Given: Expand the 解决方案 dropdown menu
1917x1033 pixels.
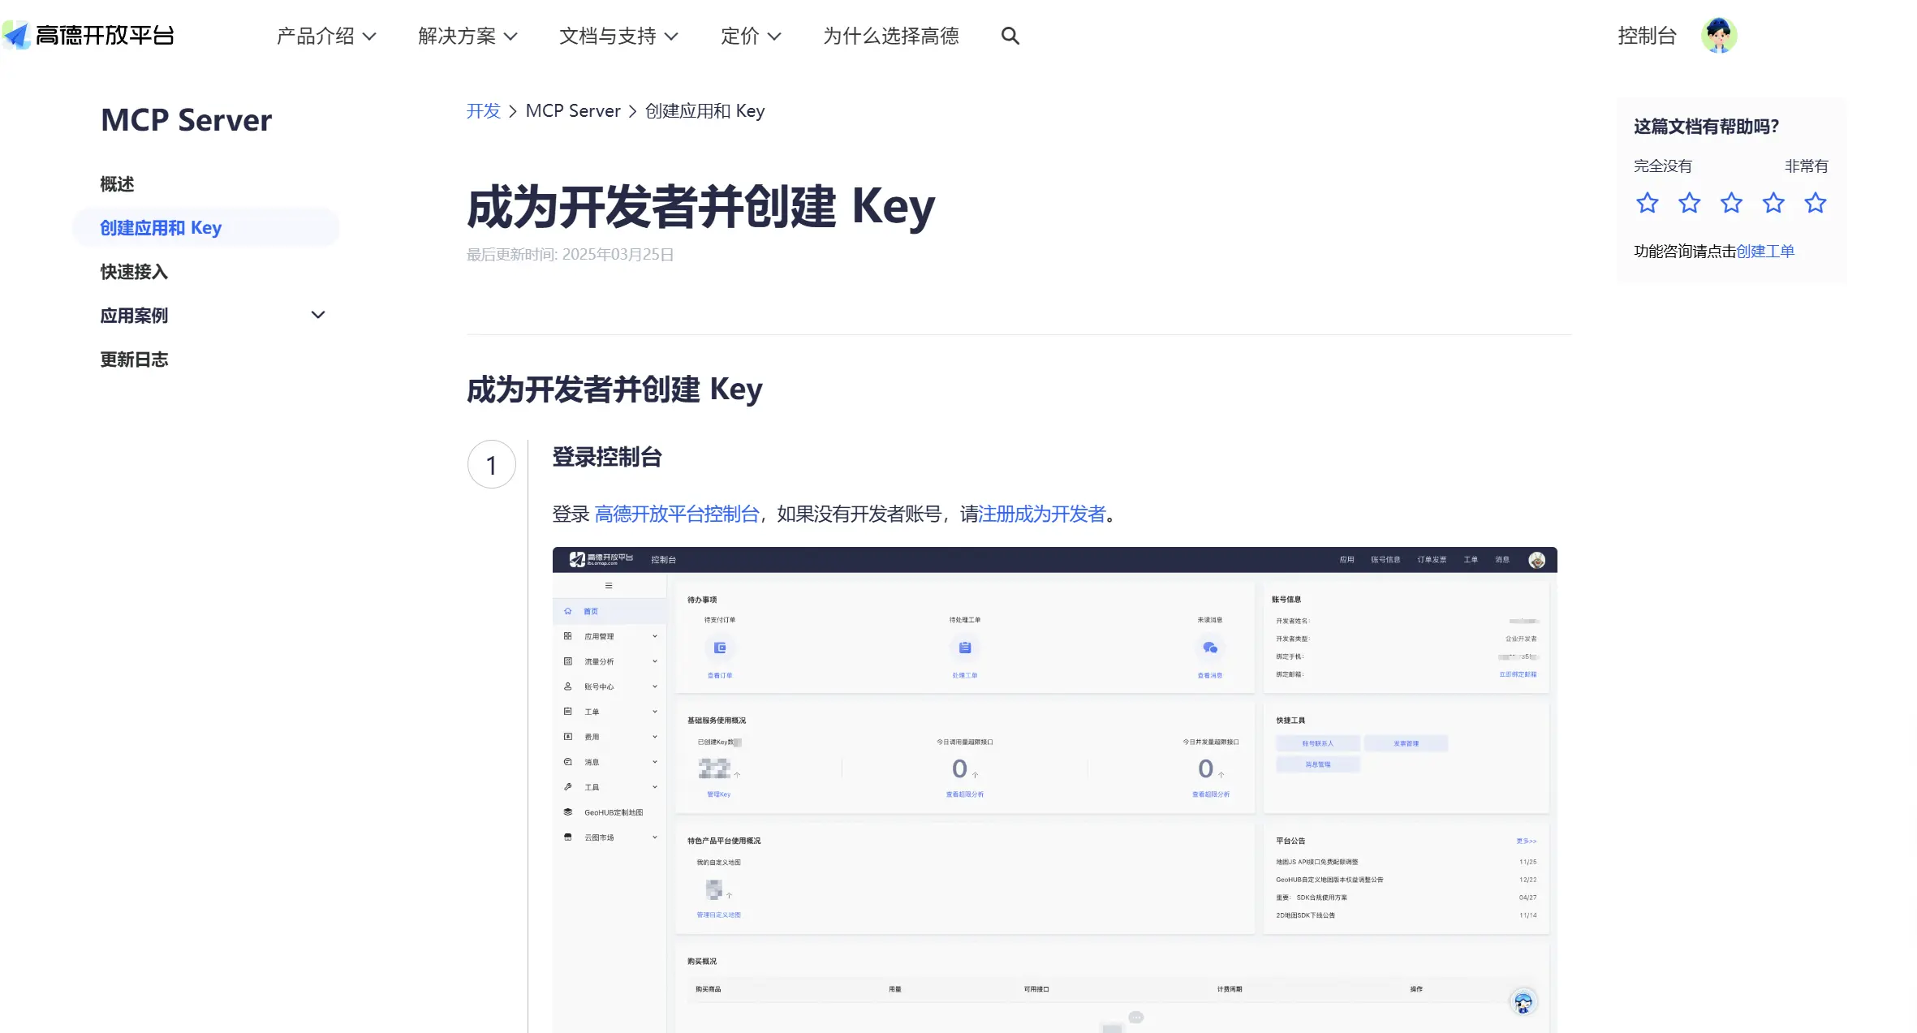Looking at the screenshot, I should point(467,36).
